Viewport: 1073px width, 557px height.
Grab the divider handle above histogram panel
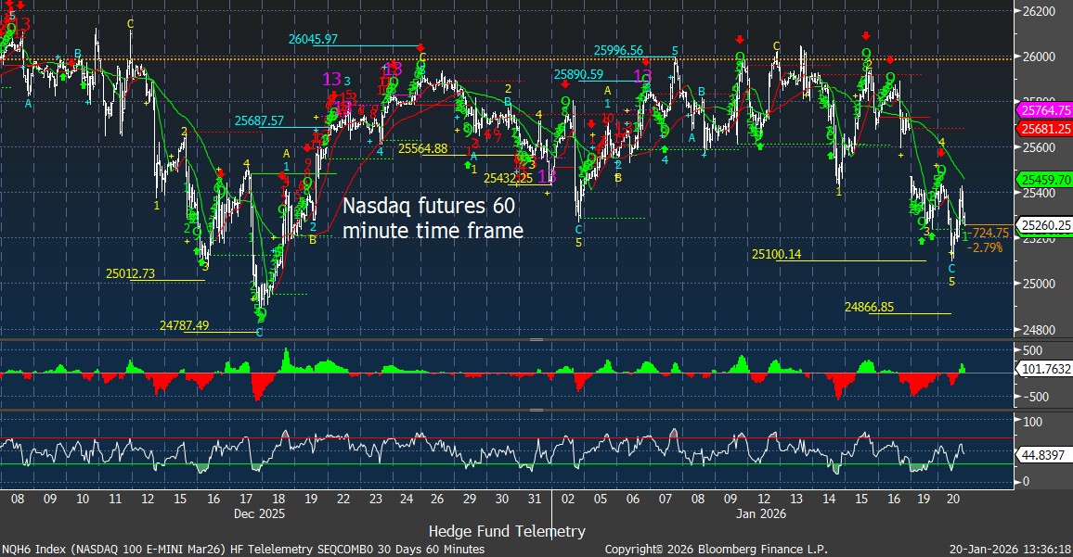pos(536,340)
